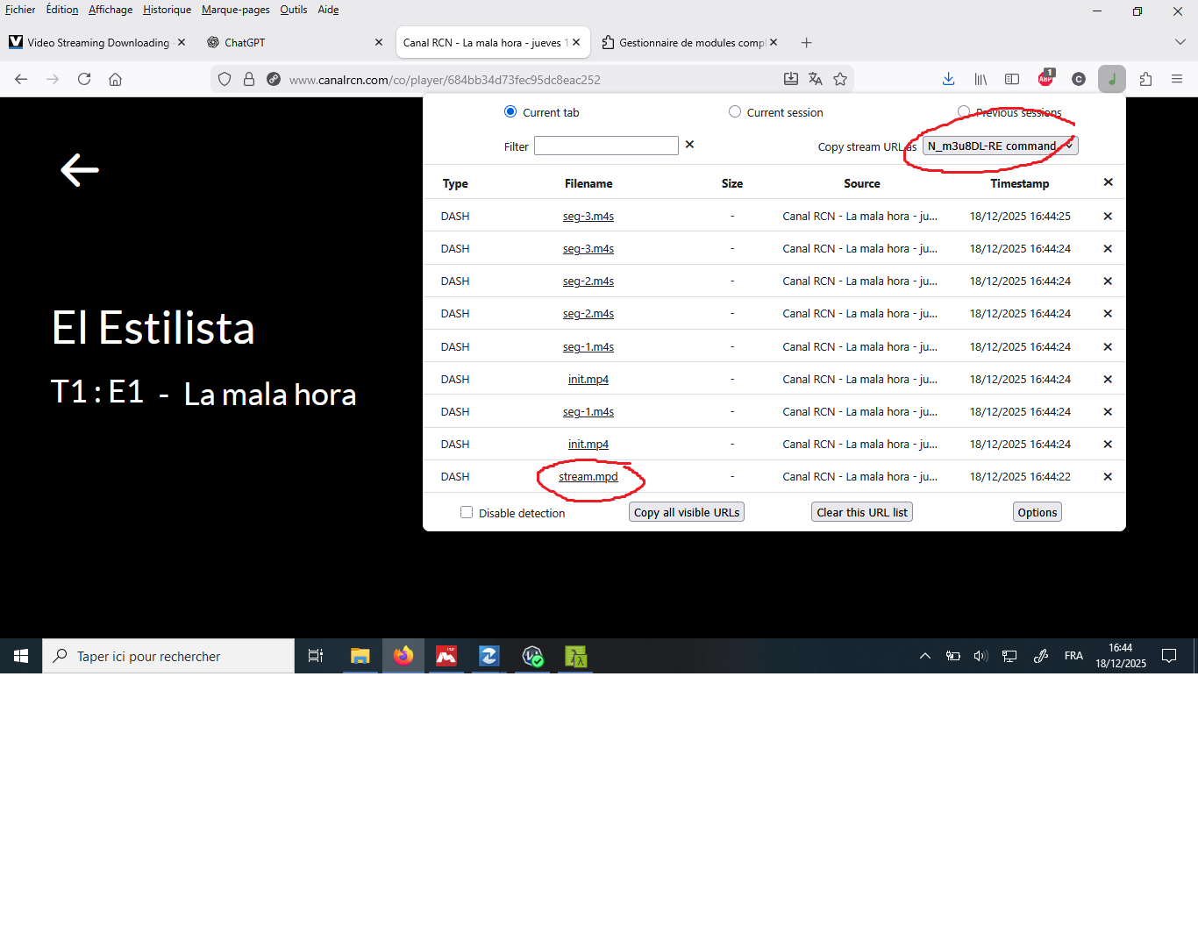Open the Library bookmarks and history icon
Image resolution: width=1198 pixels, height=947 pixels.
click(x=981, y=79)
